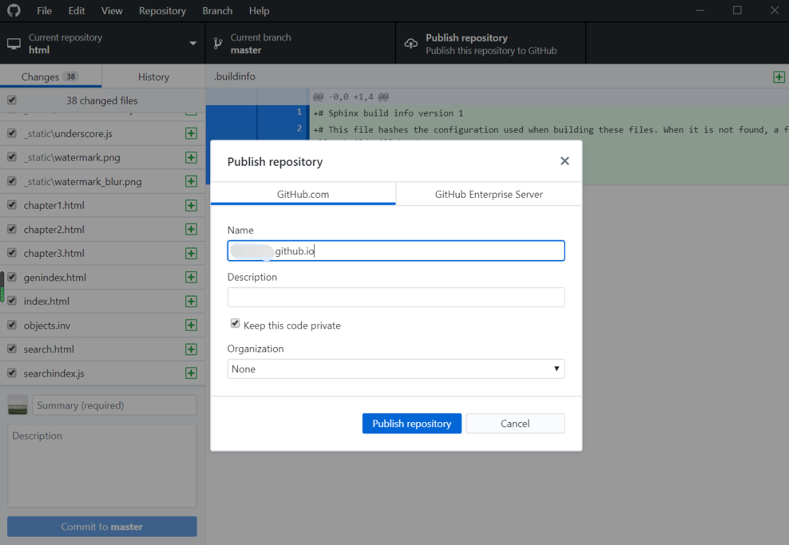
Task: Uncheck the chapter1.html file checkbox
Action: (12, 205)
